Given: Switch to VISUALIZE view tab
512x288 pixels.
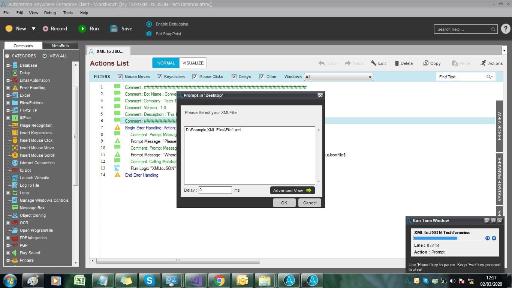Looking at the screenshot, I should pos(193,63).
